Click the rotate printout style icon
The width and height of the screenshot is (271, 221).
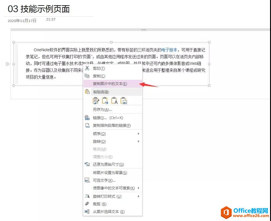pos(87,196)
